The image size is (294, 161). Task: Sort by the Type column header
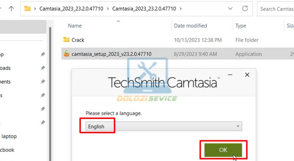[x=241, y=26]
